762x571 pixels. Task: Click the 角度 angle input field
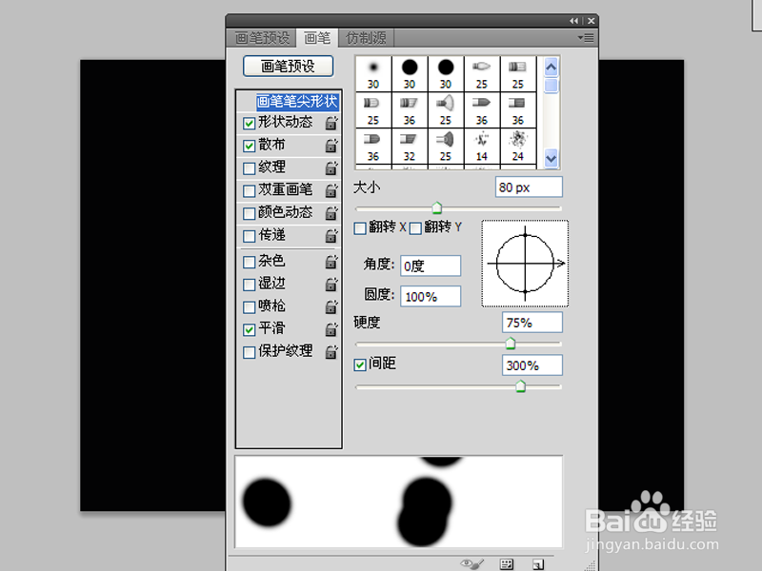tap(431, 266)
